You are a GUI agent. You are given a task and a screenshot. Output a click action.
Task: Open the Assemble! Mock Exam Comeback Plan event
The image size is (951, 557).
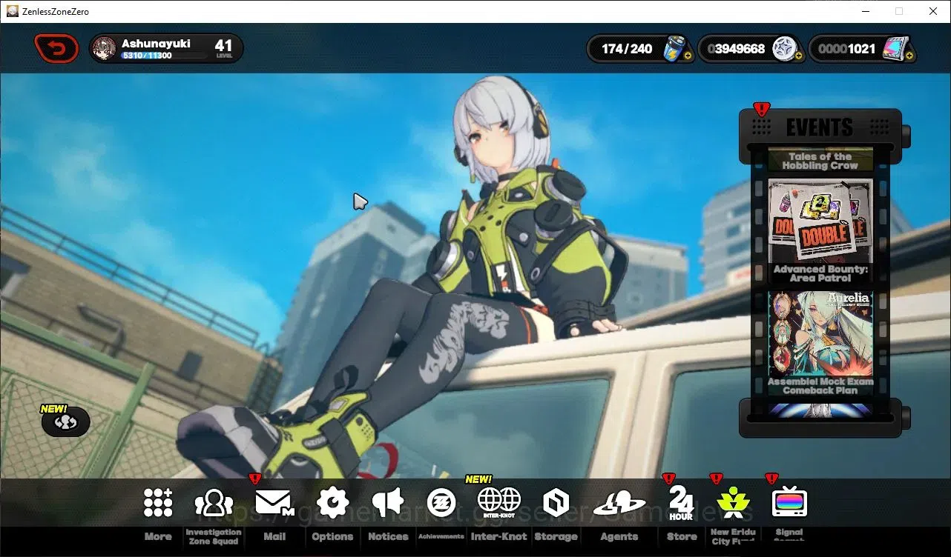pyautogui.click(x=820, y=343)
